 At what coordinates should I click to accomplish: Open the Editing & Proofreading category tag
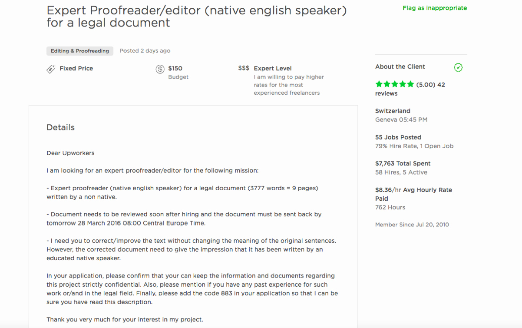tap(80, 51)
